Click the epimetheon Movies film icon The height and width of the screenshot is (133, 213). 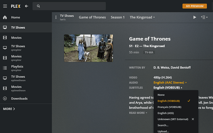coord(5,88)
